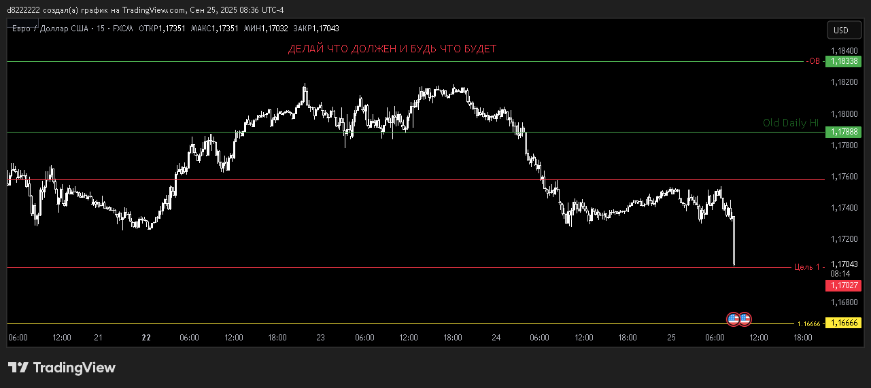Click the right US flag economic event icon
871x388 pixels.
pos(745,318)
